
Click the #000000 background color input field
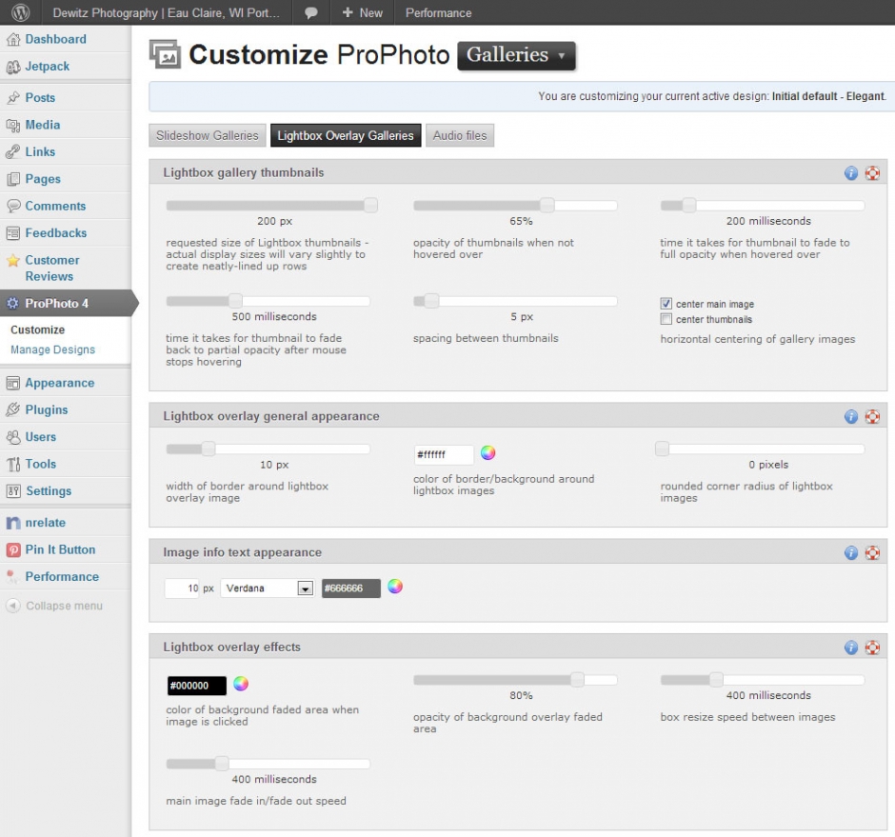[x=196, y=686]
